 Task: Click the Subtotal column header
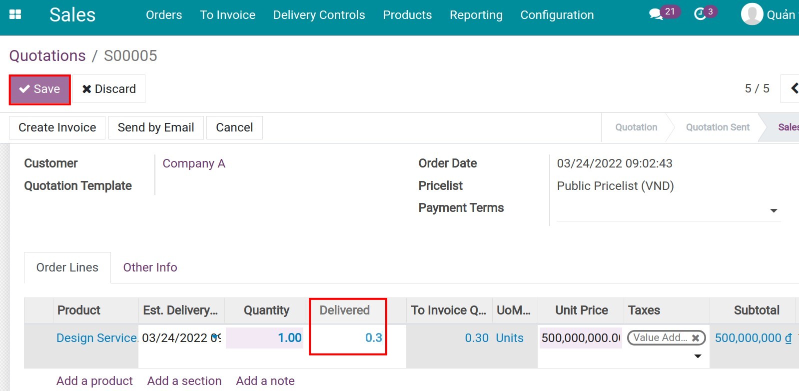click(752, 310)
